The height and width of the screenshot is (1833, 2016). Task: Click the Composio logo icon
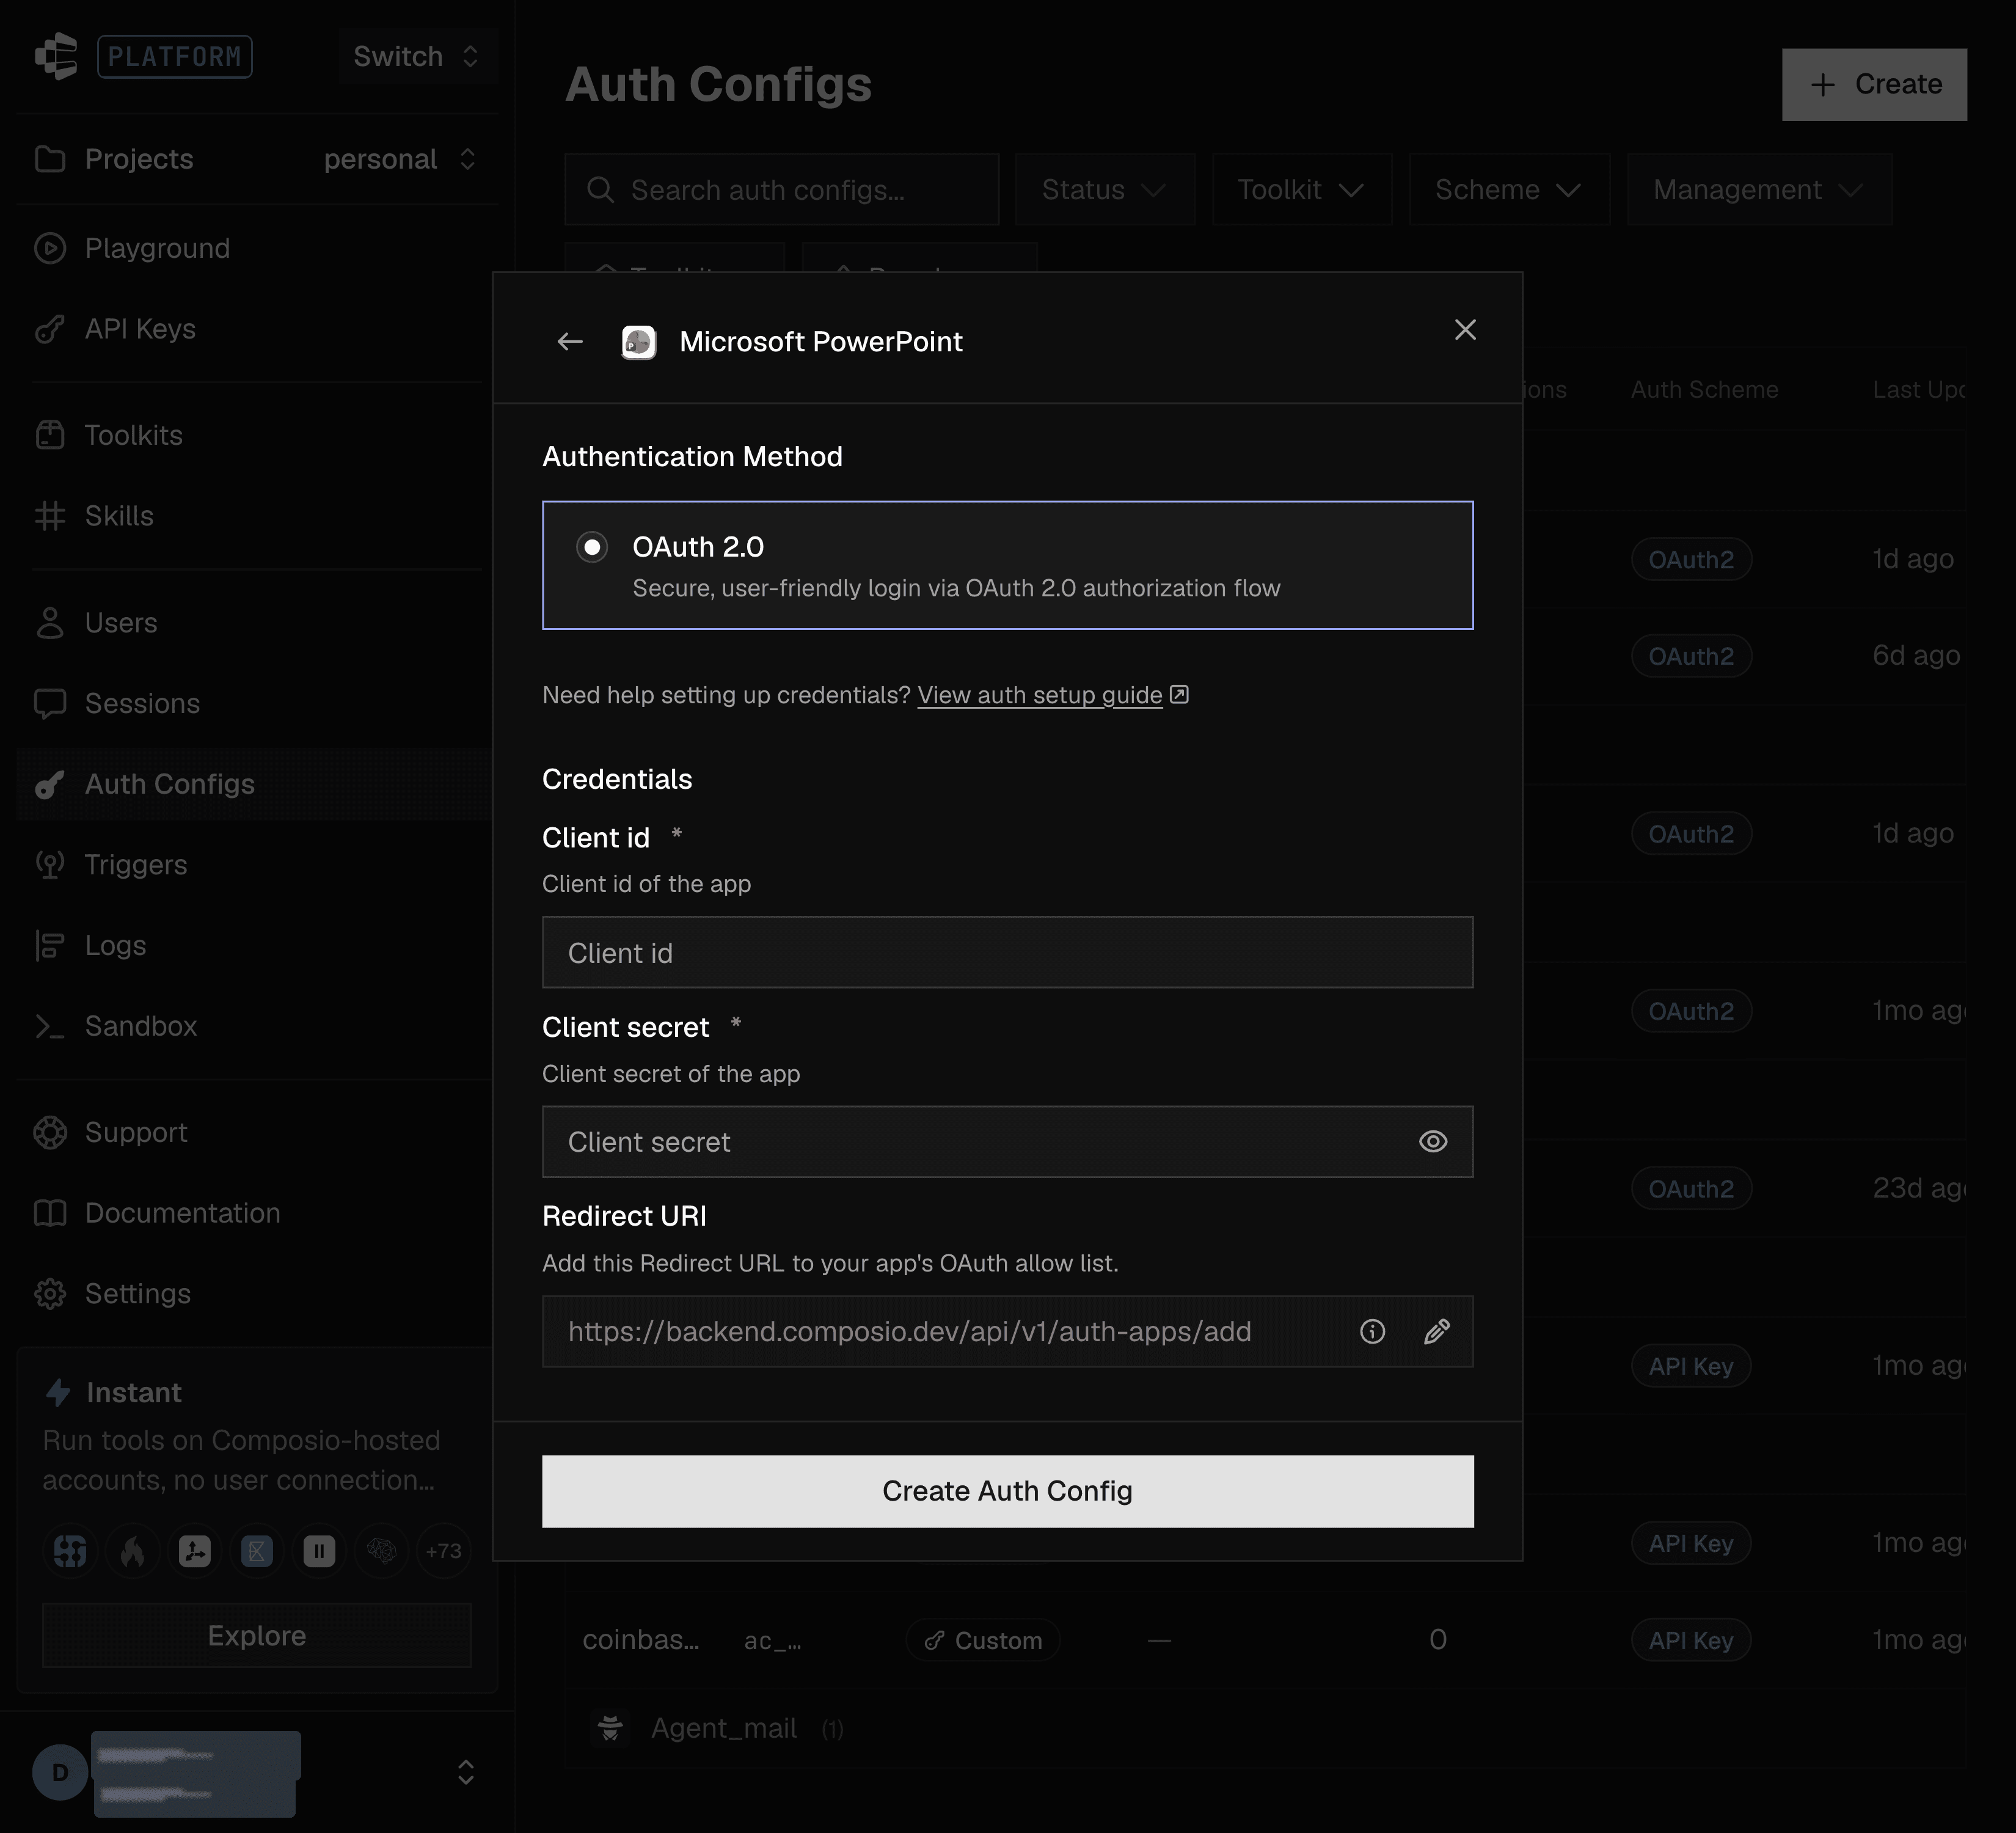tap(57, 56)
